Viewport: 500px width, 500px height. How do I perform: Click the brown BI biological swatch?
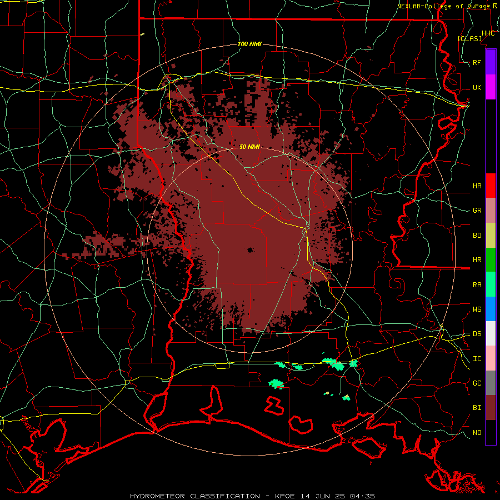click(x=491, y=408)
